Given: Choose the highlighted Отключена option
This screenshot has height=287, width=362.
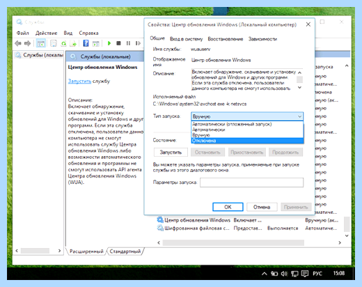Looking at the screenshot, I should tap(247, 141).
